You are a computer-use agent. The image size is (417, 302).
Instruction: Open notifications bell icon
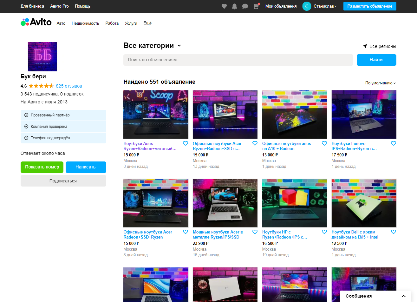tap(235, 6)
